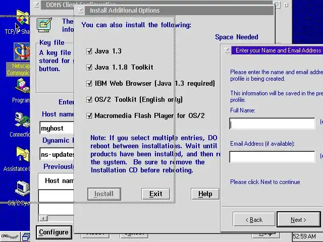This screenshot has height=242, width=323.
Task: Uncheck the IBM Web Browser checkbox
Action: pos(89,83)
